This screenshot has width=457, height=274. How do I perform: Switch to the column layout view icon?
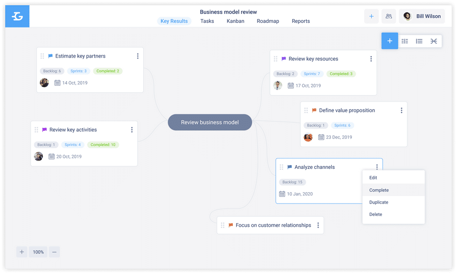pyautogui.click(x=405, y=41)
